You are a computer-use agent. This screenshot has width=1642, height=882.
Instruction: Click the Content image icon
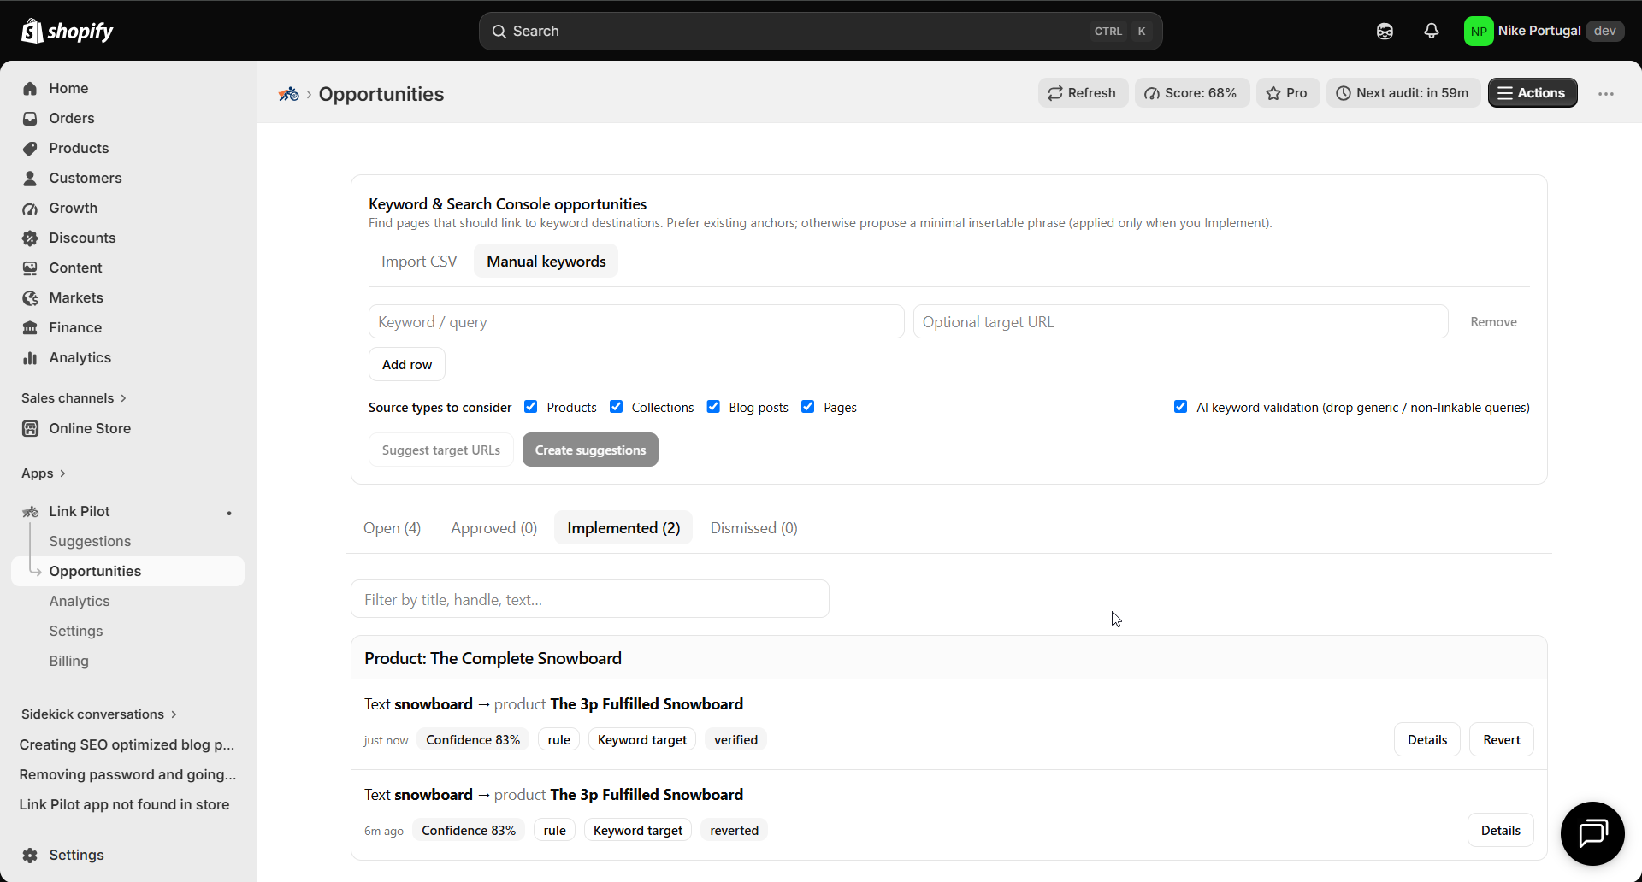pyautogui.click(x=30, y=268)
